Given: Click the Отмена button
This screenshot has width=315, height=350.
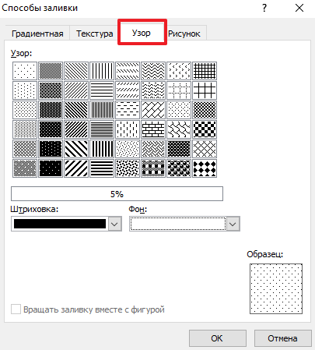Looking at the screenshot, I should click(x=282, y=338).
